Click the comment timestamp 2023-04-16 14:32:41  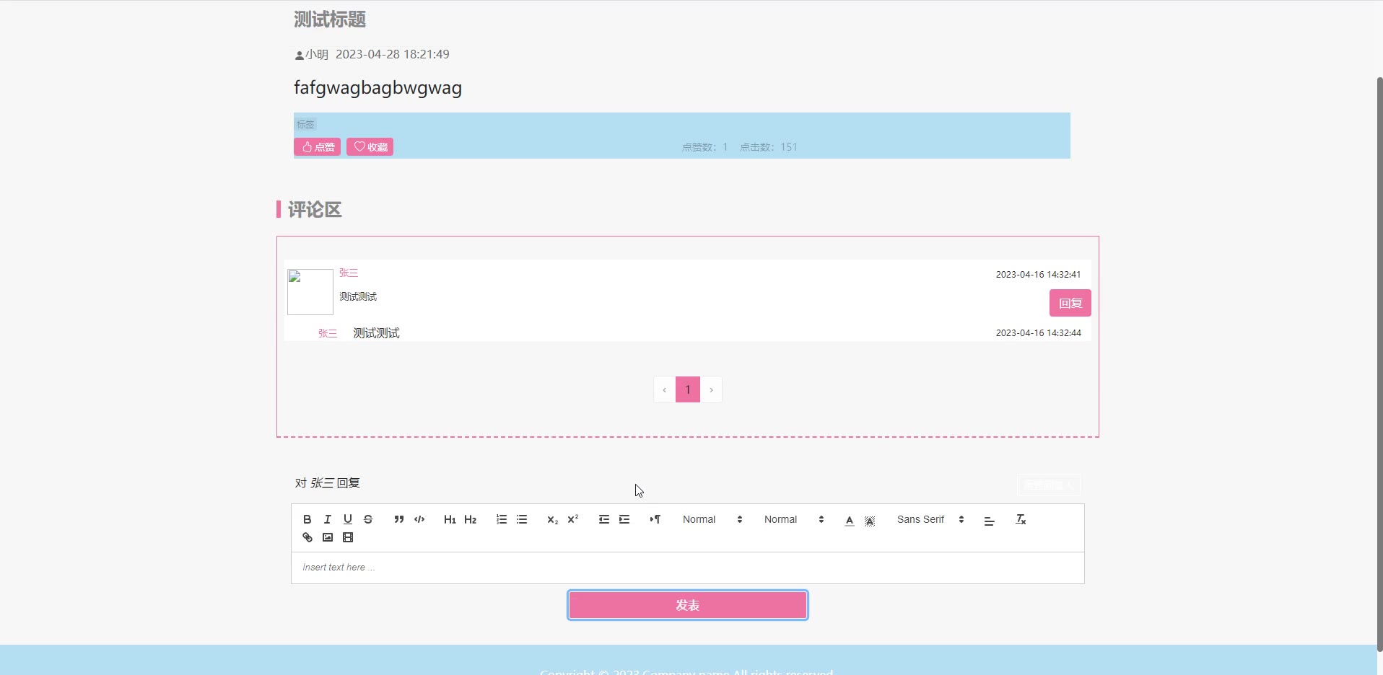pos(1038,275)
